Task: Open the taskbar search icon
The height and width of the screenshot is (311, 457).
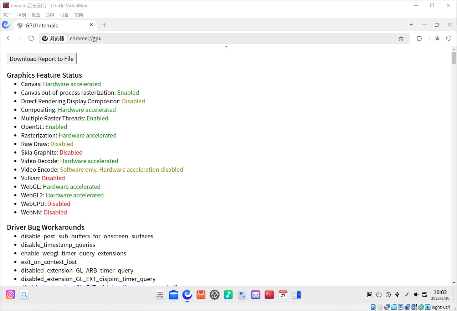Action: pos(24,295)
